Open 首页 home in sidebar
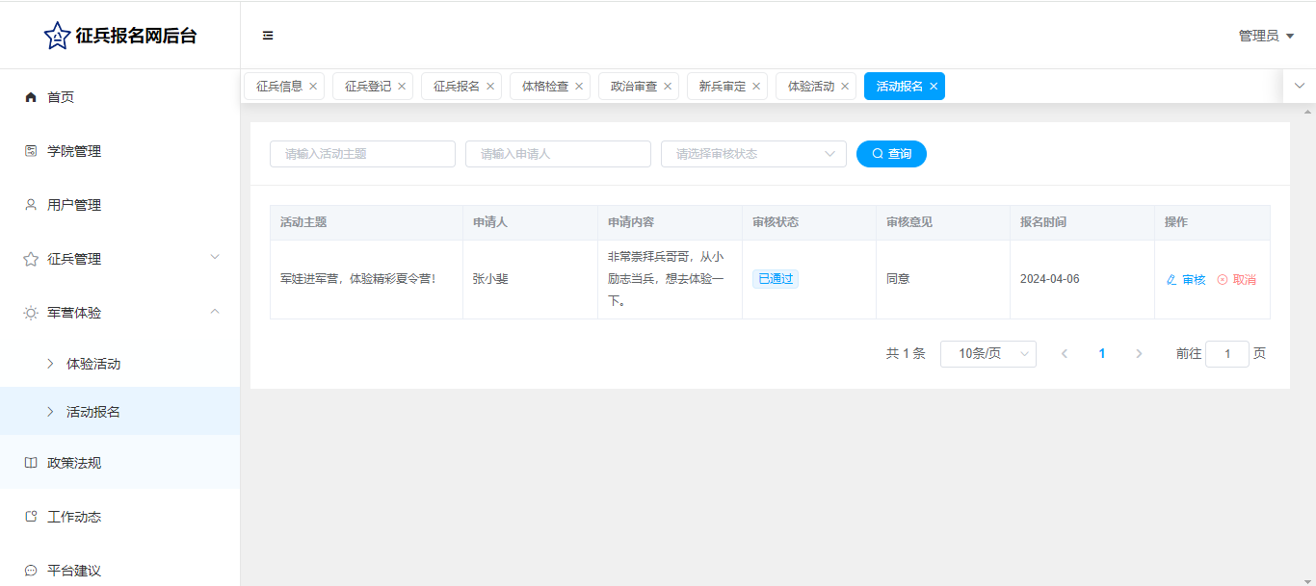1316x586 pixels. tap(61, 97)
